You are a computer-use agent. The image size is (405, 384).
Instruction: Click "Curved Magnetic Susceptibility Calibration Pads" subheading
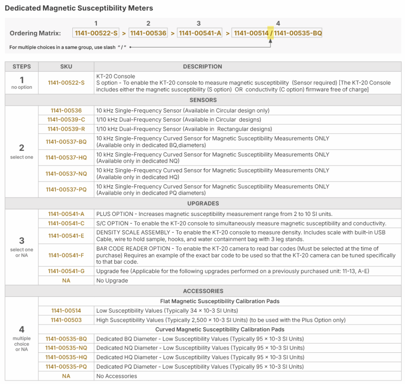(220, 330)
